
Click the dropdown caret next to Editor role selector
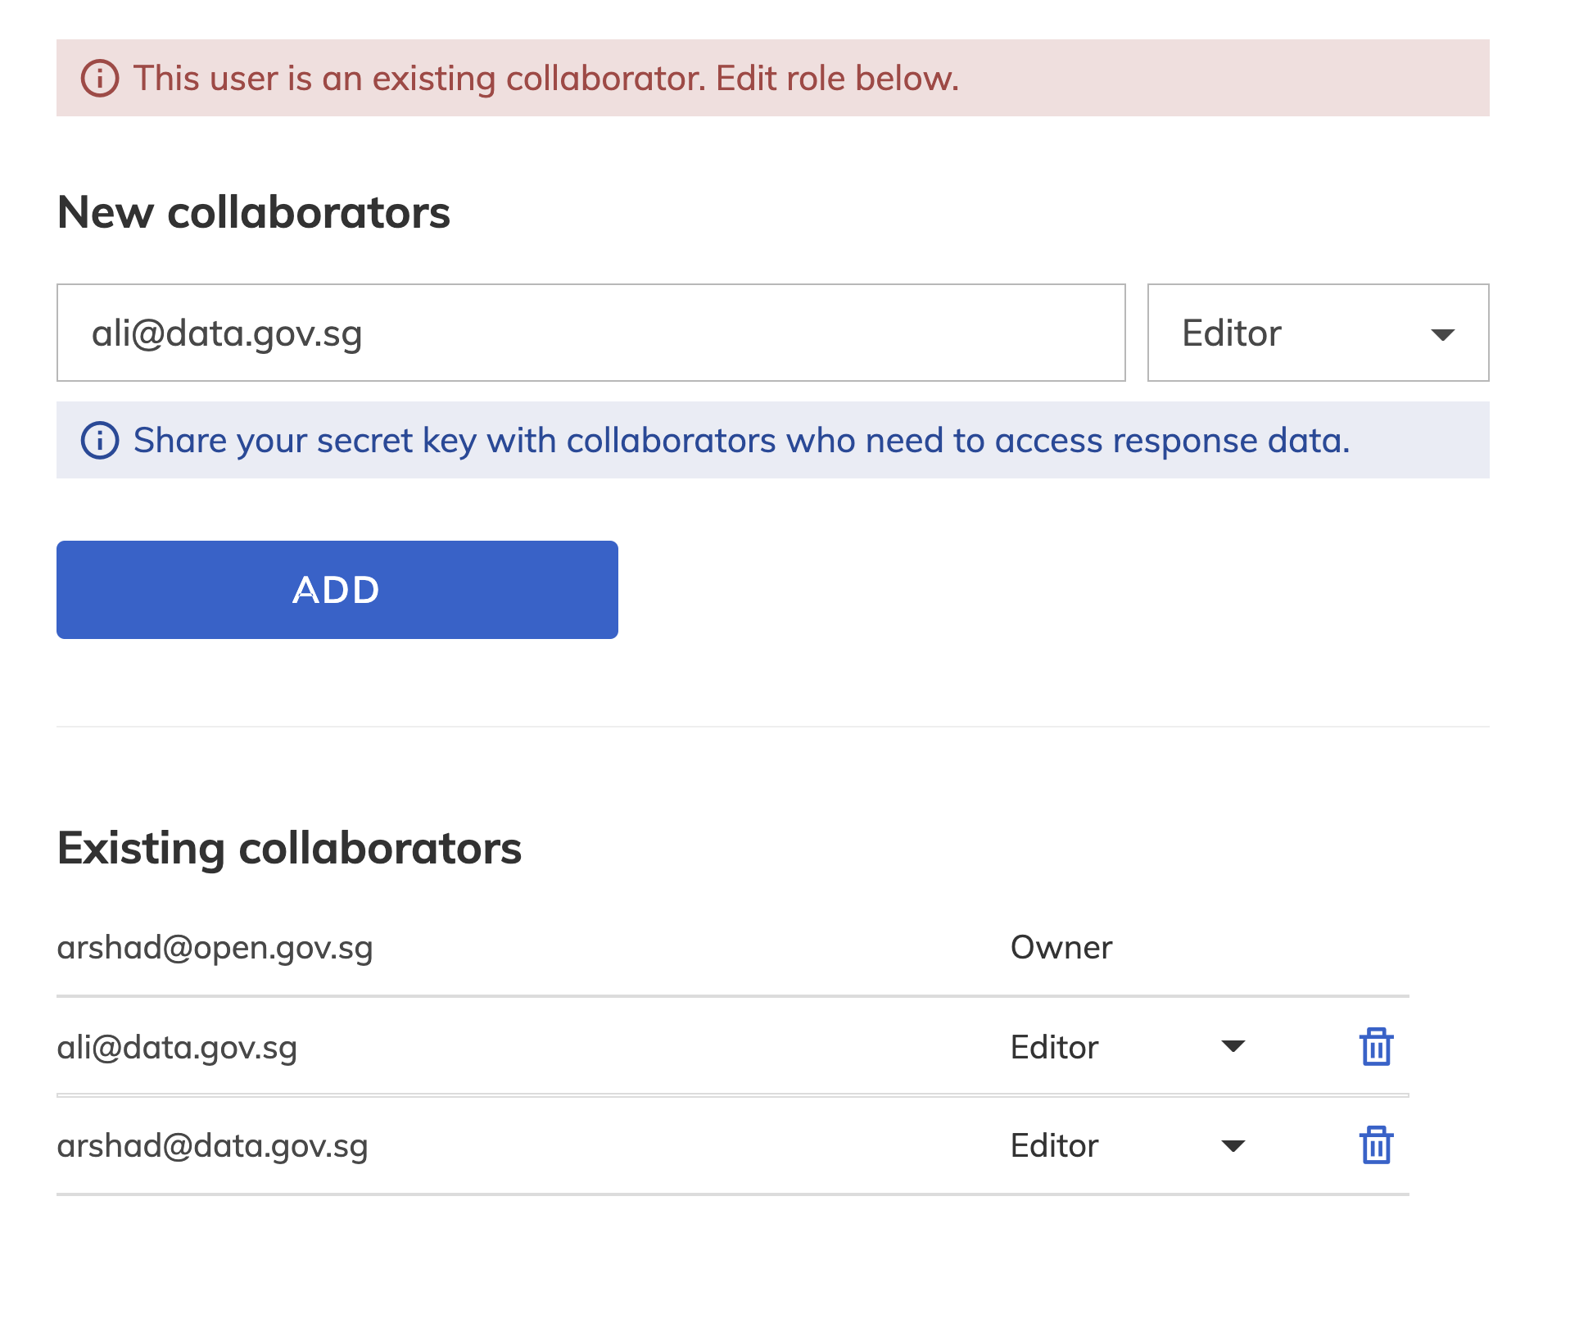pyautogui.click(x=1443, y=333)
